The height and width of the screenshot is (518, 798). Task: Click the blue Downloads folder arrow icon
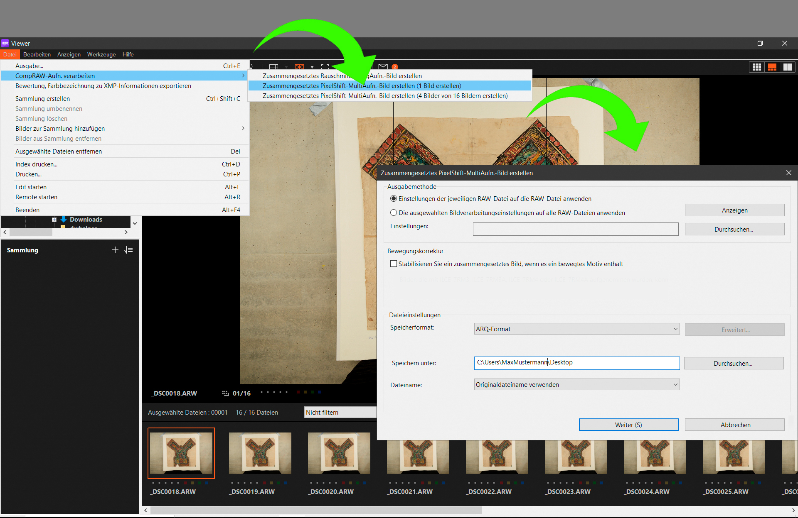coord(64,219)
